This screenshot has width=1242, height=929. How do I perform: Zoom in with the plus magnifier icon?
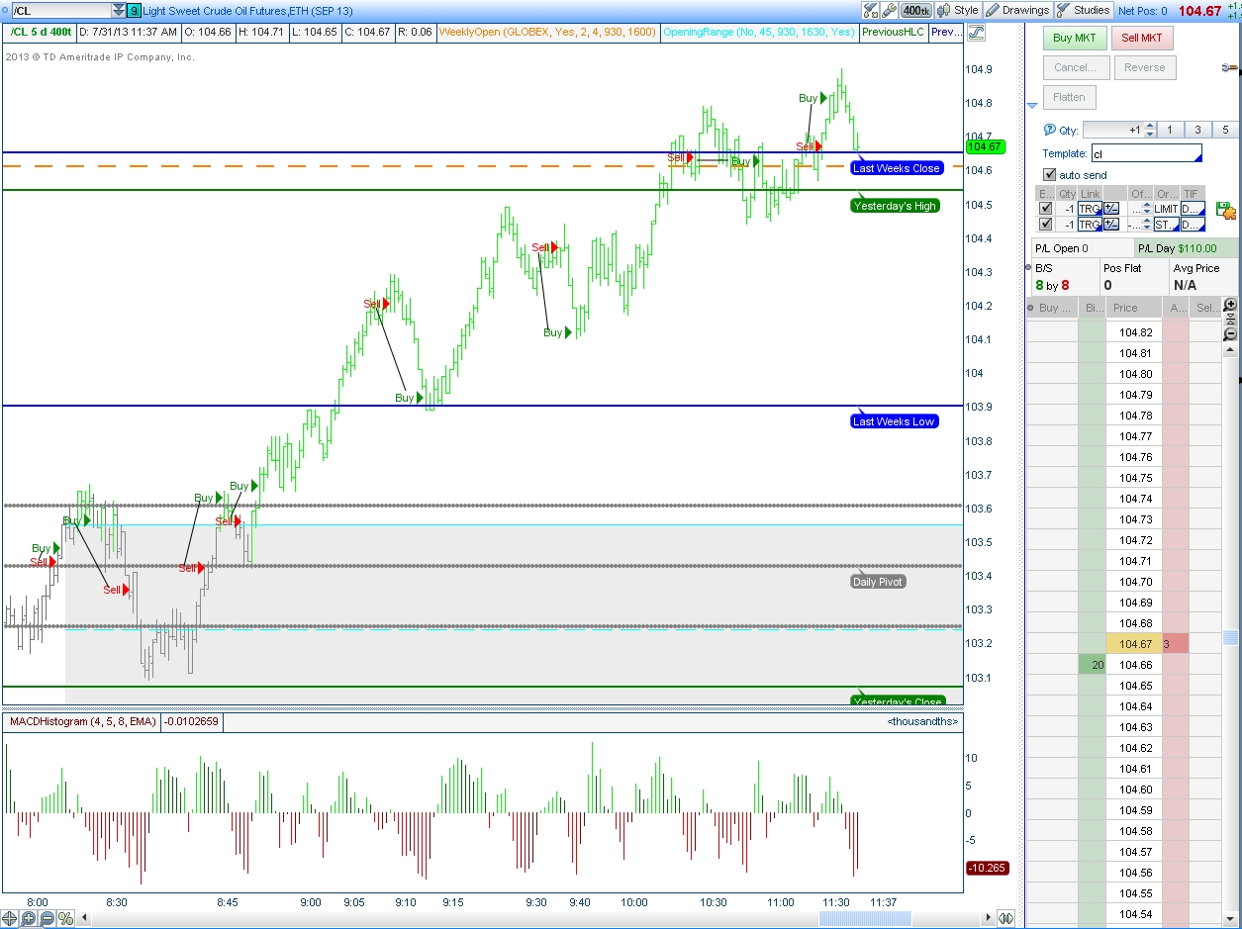coord(29,918)
